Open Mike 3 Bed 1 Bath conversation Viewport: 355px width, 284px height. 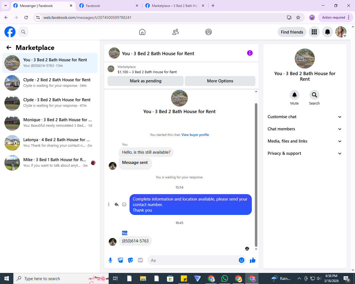pos(50,163)
